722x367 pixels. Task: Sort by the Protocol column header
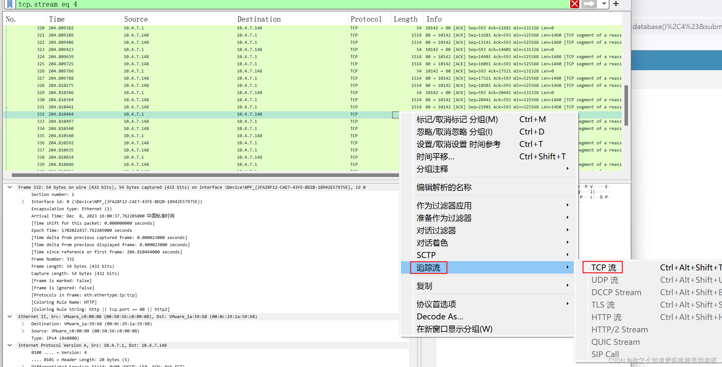tap(370, 19)
